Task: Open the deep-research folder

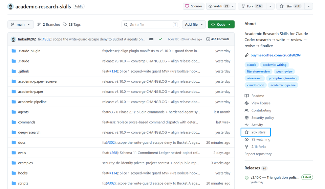Action: point(29,132)
